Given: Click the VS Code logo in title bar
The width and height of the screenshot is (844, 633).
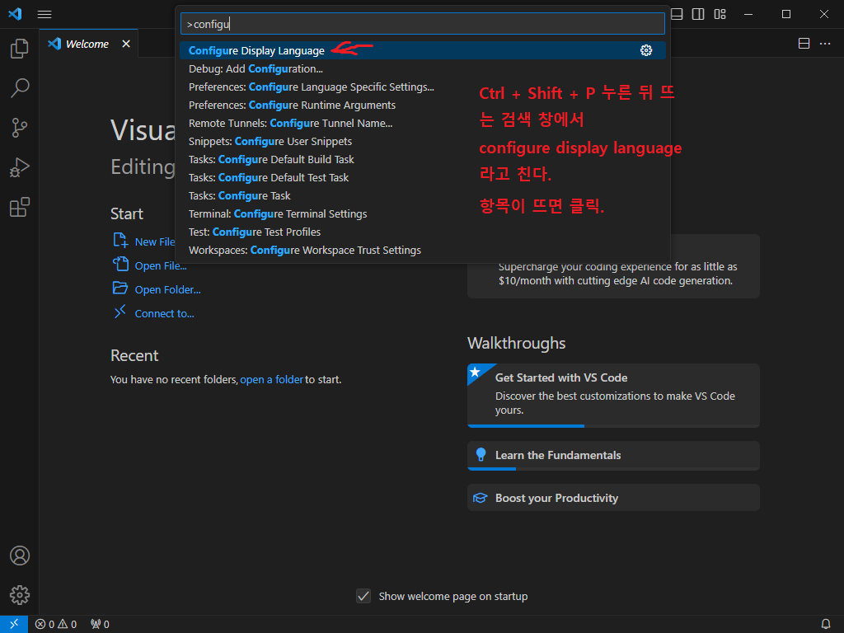Looking at the screenshot, I should click(x=15, y=14).
